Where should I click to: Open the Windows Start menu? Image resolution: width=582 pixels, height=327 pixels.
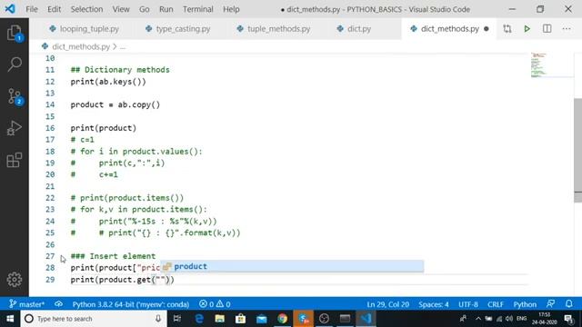10,319
